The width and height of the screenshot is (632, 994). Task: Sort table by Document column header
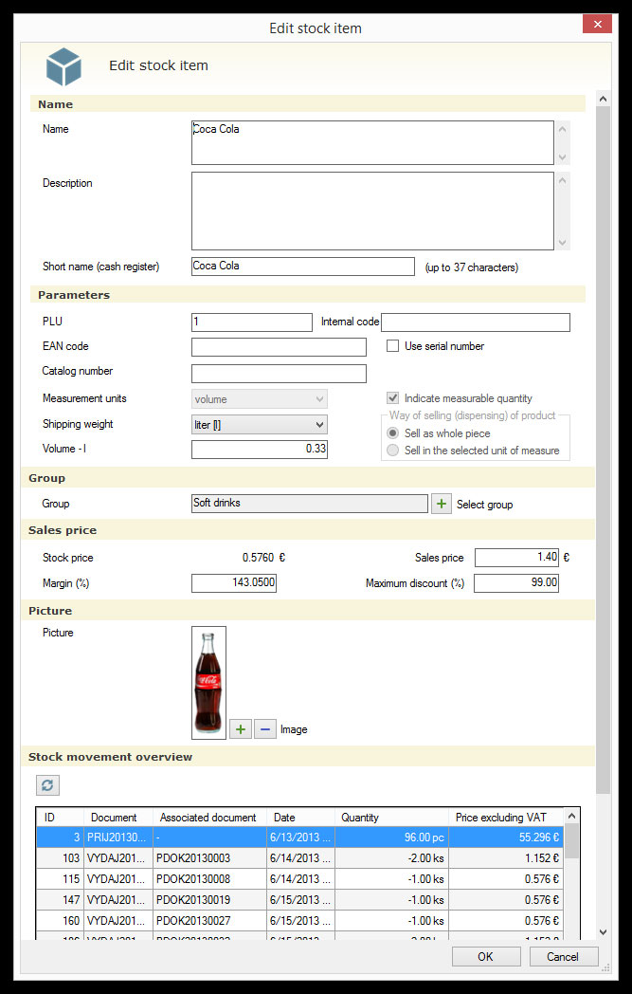(118, 818)
